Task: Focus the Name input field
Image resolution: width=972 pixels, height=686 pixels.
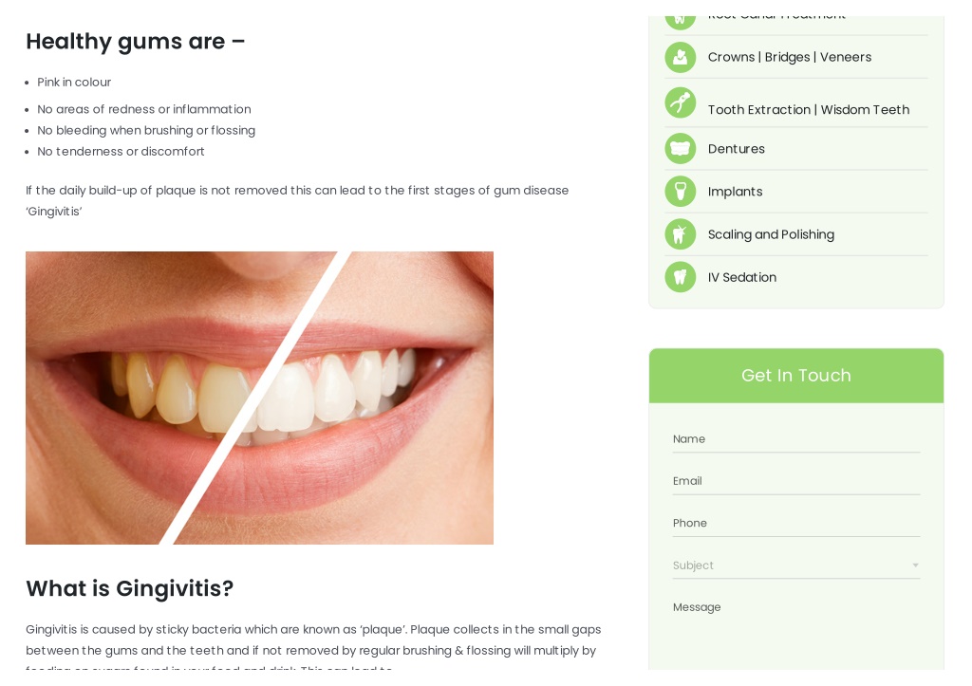Action: (796, 439)
